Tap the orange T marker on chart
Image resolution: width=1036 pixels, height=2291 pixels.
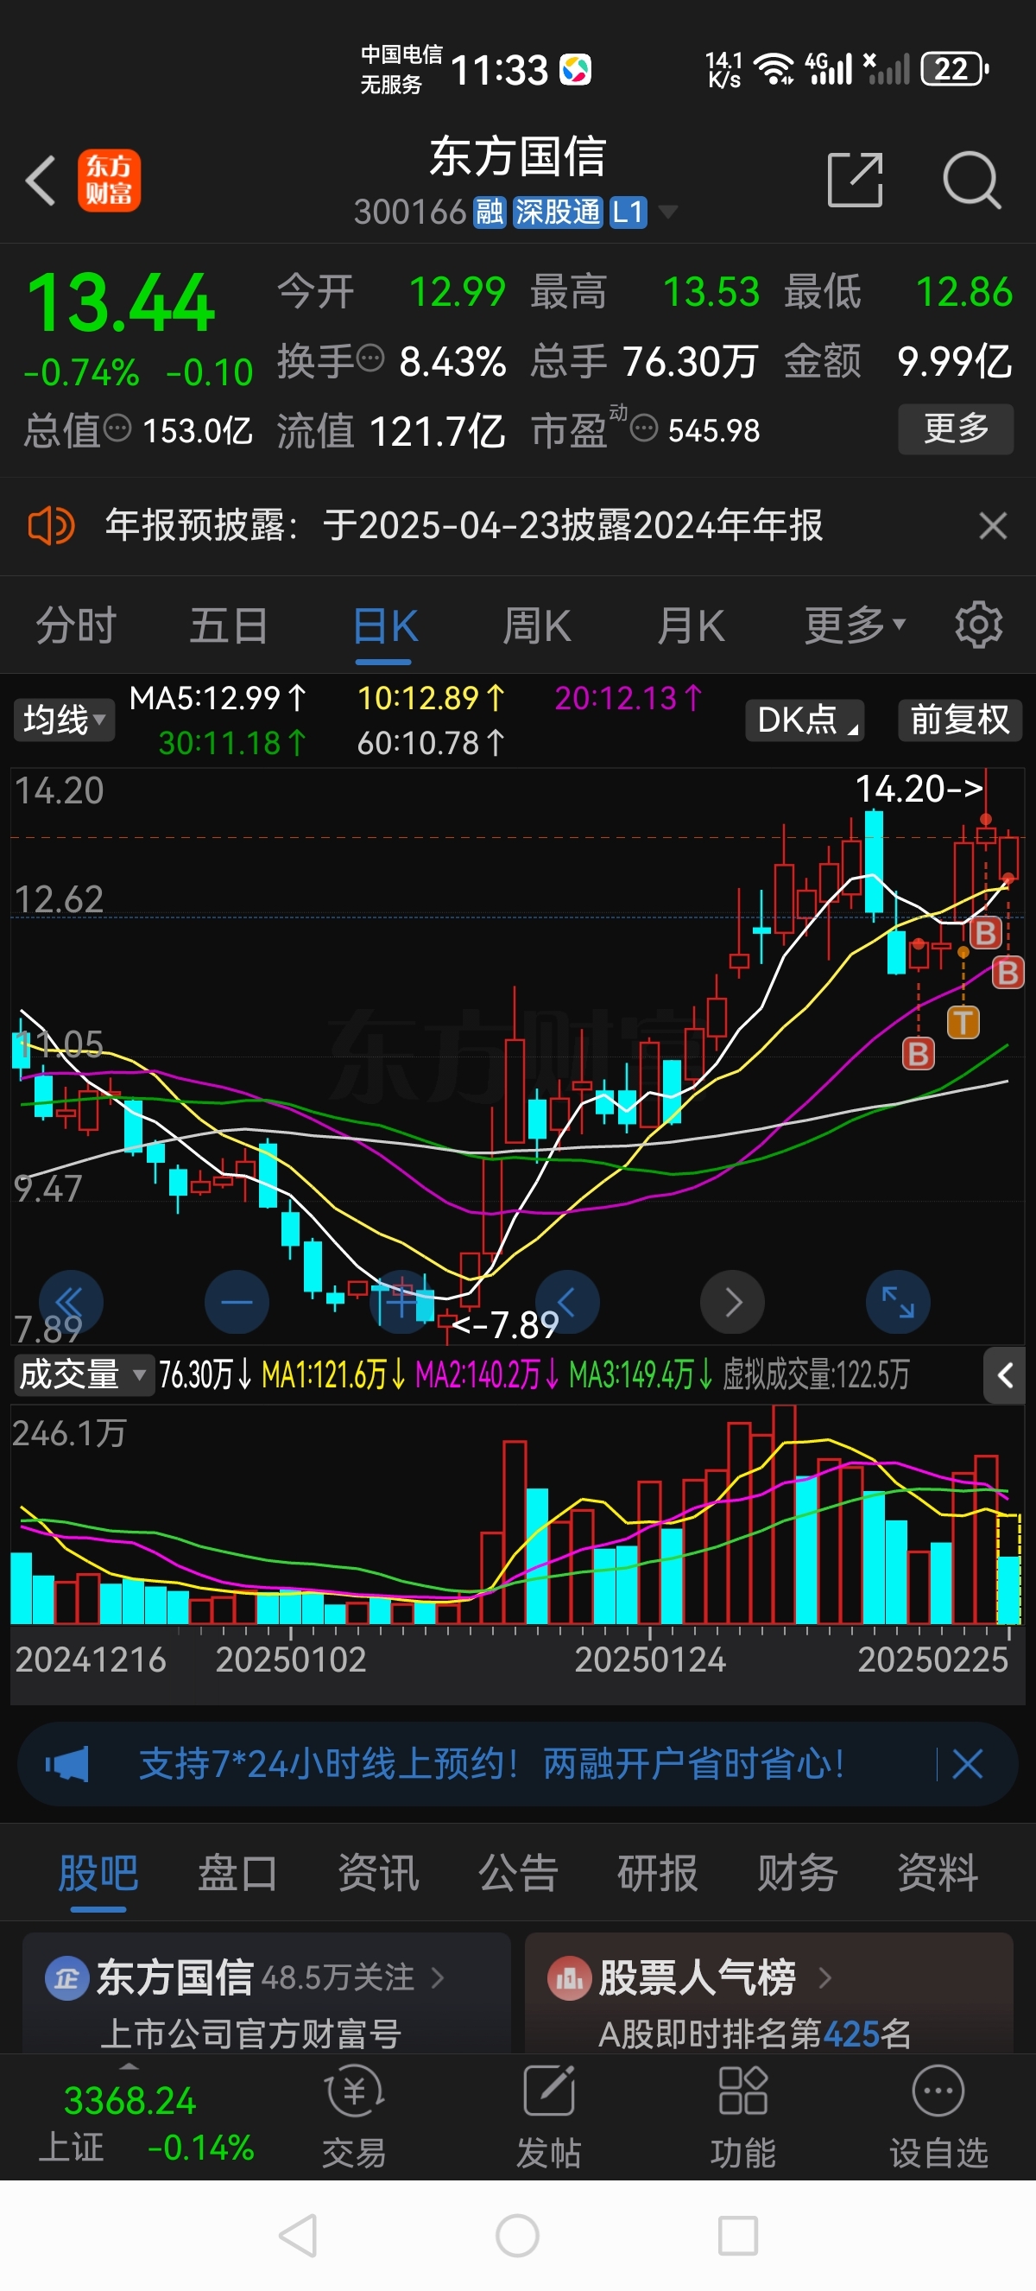(963, 1023)
